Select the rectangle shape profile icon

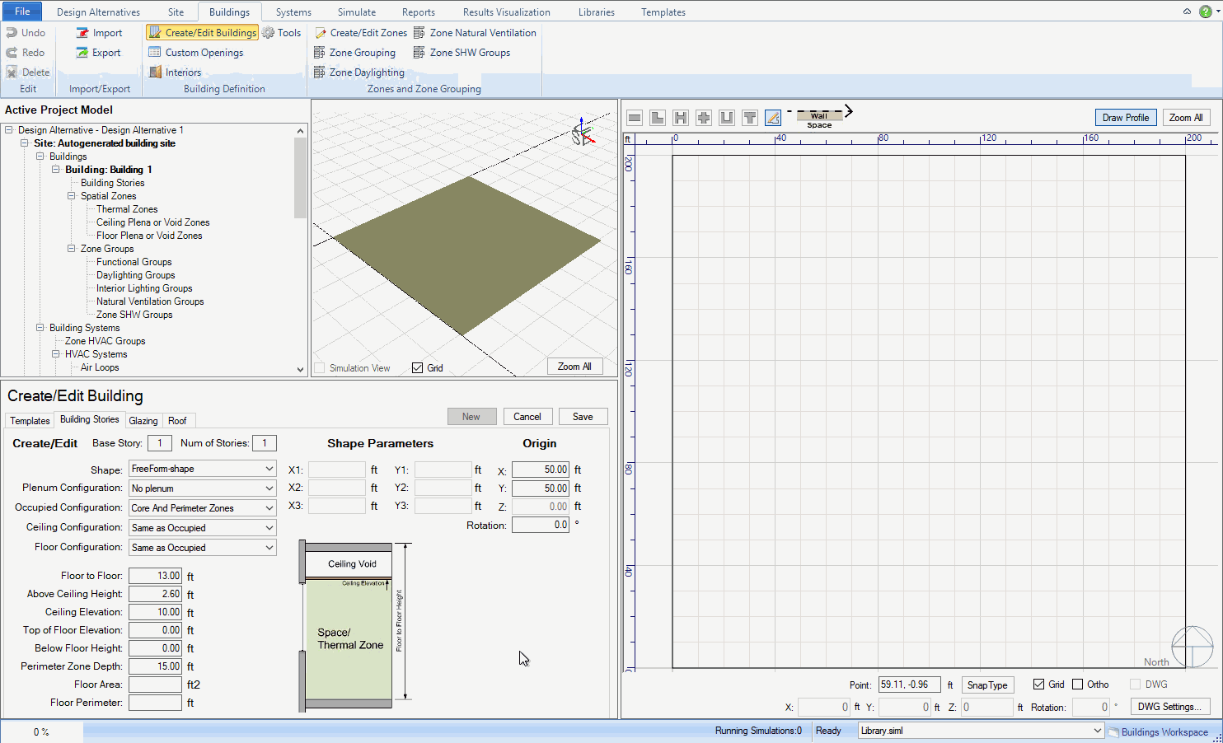pyautogui.click(x=635, y=118)
